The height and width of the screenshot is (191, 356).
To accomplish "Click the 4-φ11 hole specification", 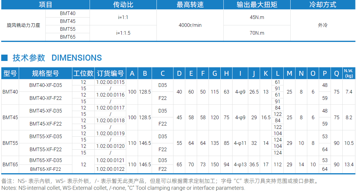I will 240,143.
